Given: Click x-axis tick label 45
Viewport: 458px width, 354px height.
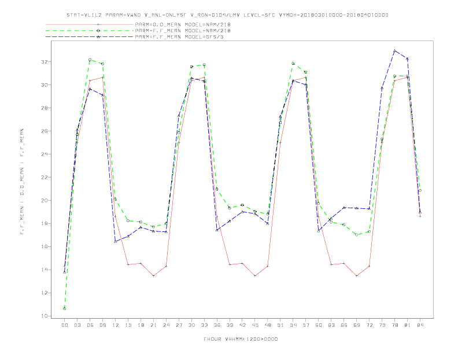Looking at the screenshot, I should click(255, 325).
